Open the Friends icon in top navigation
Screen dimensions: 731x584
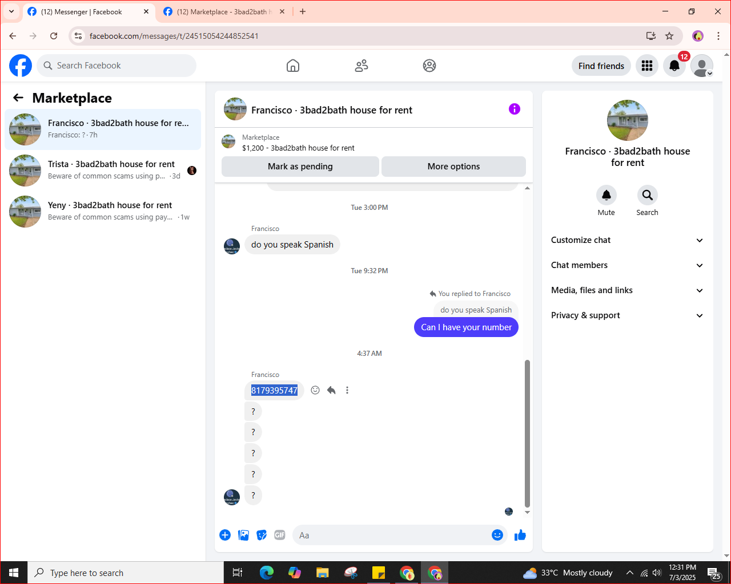[x=362, y=66]
